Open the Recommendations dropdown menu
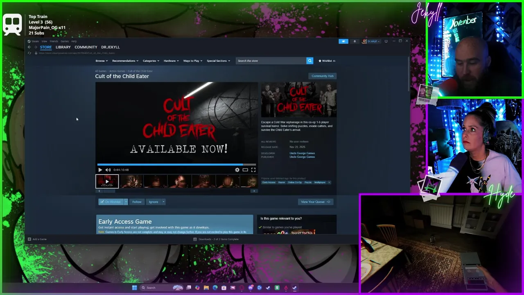Viewport: 524px width, 295px height. point(125,61)
